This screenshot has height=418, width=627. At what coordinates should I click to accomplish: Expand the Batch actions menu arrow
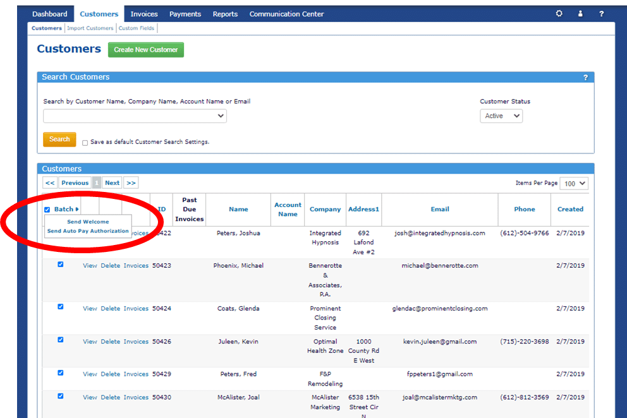point(76,209)
